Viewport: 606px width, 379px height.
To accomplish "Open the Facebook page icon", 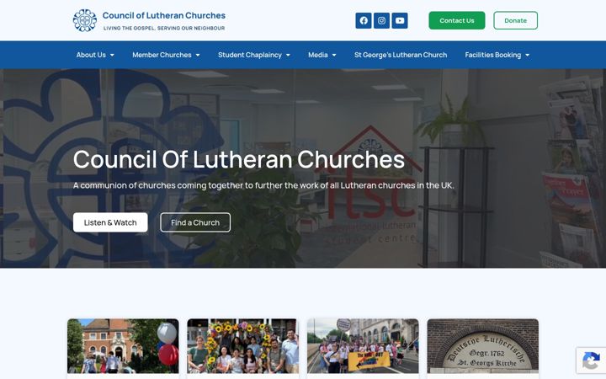I will coord(364,20).
